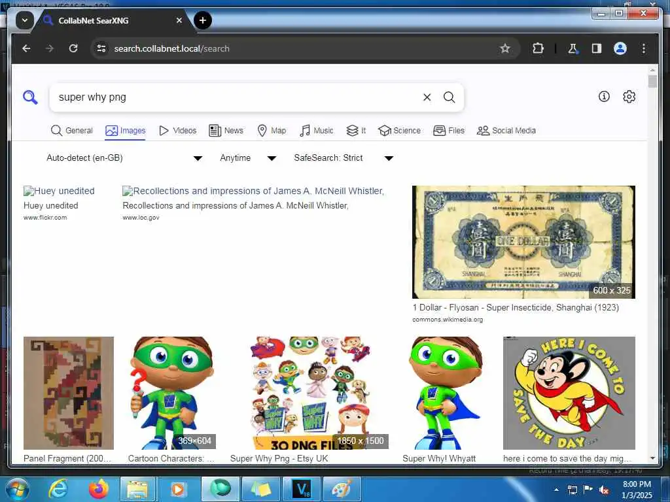Open the One Dollar banknote thumbnail
Image resolution: width=670 pixels, height=502 pixels.
523,242
